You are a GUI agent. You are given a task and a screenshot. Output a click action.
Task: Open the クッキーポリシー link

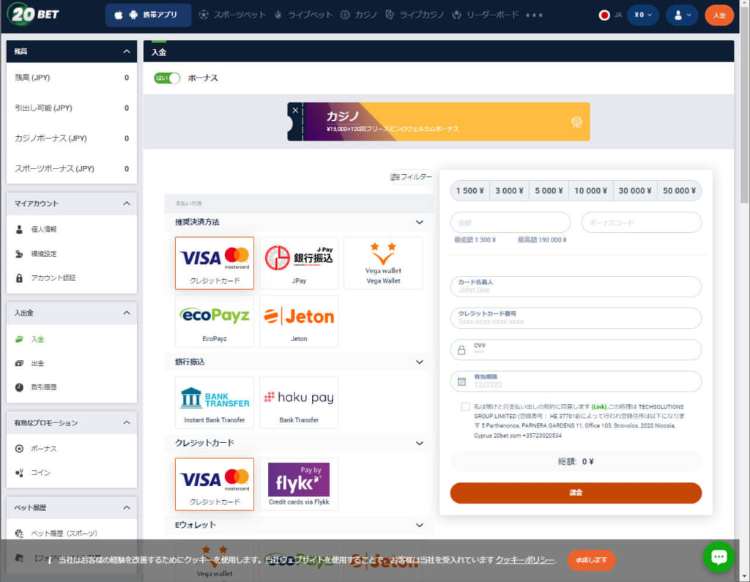coord(525,560)
